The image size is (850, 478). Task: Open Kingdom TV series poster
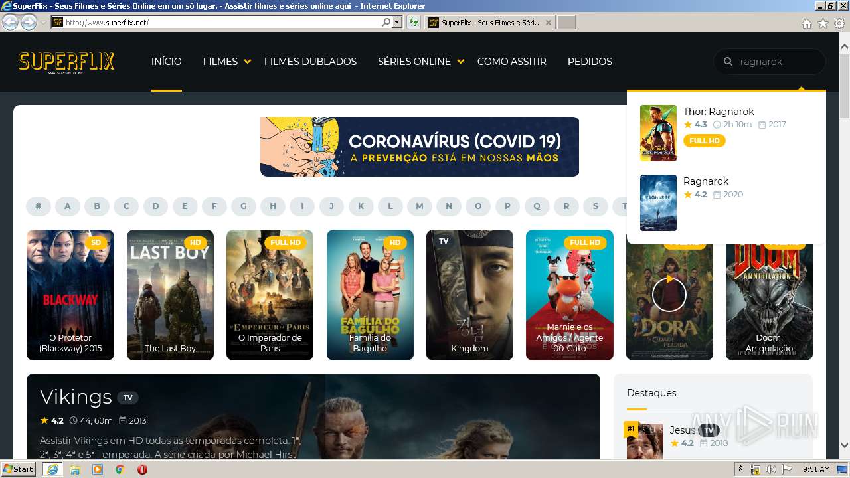click(x=469, y=295)
